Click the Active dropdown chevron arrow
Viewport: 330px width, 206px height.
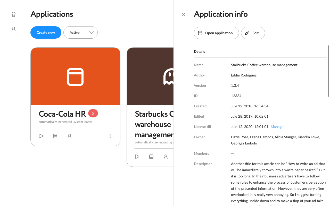tap(91, 33)
